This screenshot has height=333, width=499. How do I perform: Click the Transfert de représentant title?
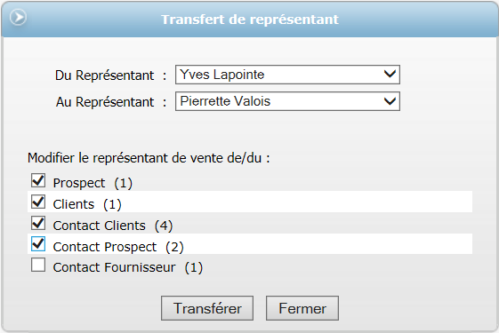(x=250, y=20)
